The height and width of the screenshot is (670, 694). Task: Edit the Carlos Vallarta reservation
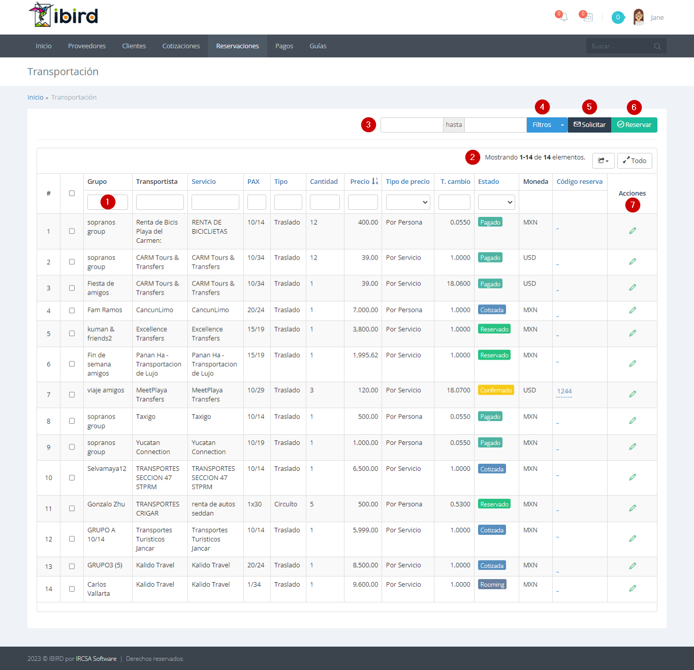[x=633, y=588]
